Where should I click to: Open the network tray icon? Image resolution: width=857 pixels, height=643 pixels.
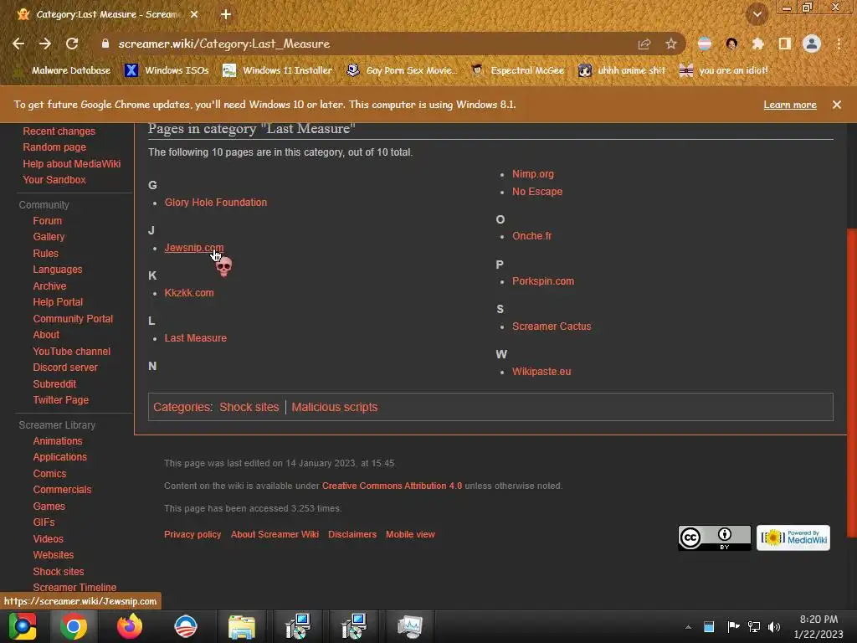[x=754, y=627]
